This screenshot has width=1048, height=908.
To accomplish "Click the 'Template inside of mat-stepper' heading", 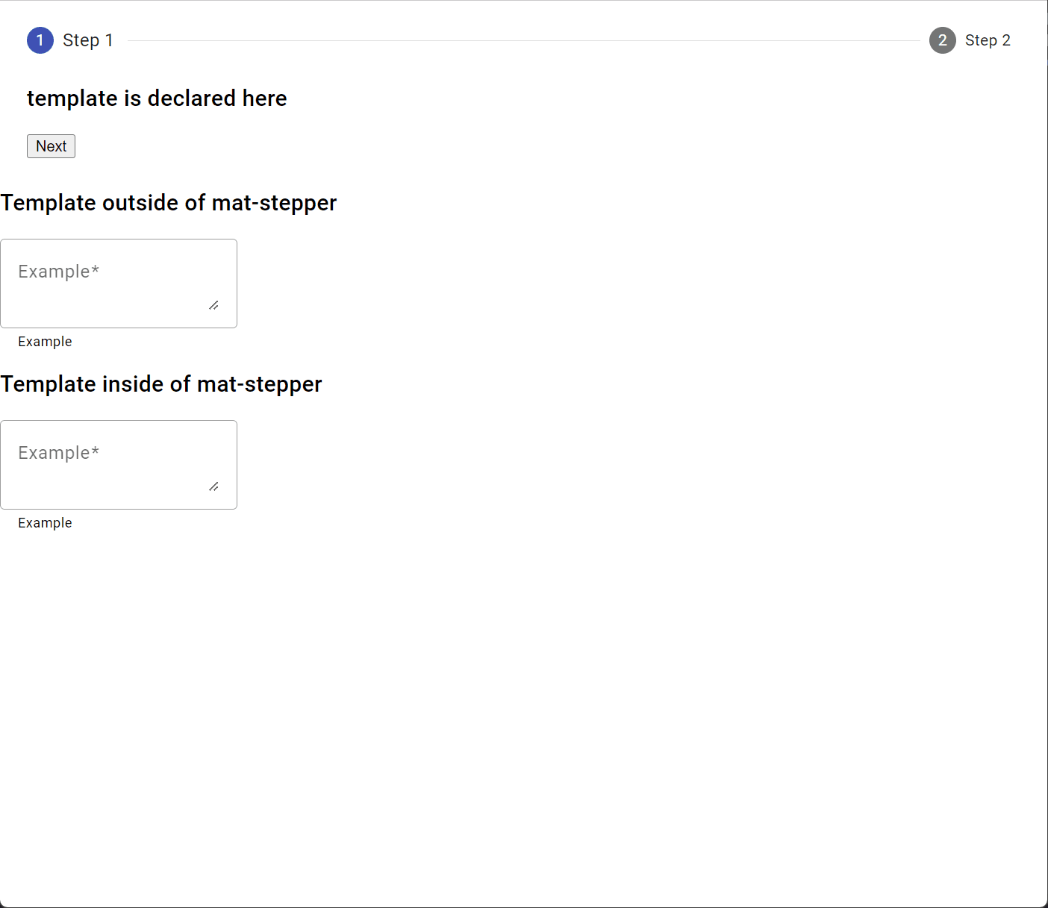I will (x=161, y=383).
